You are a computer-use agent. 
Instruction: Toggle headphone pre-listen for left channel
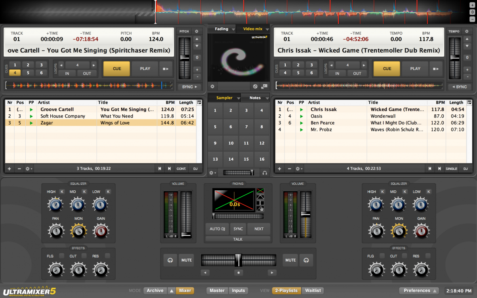point(170,260)
